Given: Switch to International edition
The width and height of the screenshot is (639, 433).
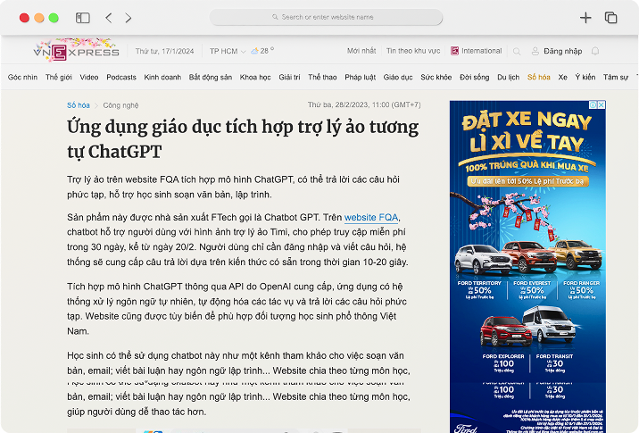Looking at the screenshot, I should 476,51.
